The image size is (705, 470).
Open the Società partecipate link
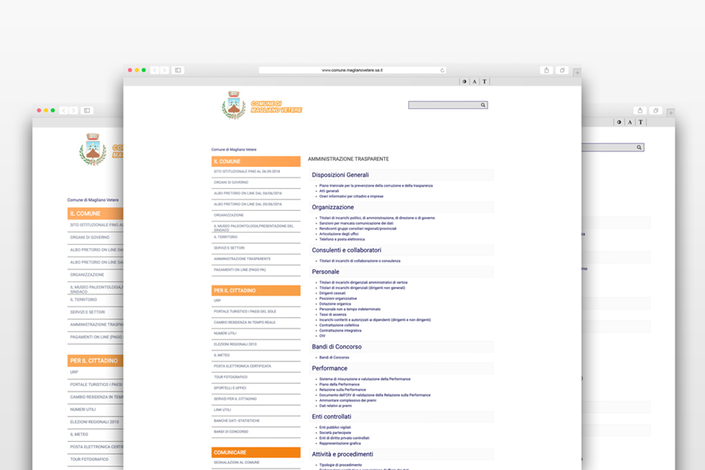(x=335, y=433)
